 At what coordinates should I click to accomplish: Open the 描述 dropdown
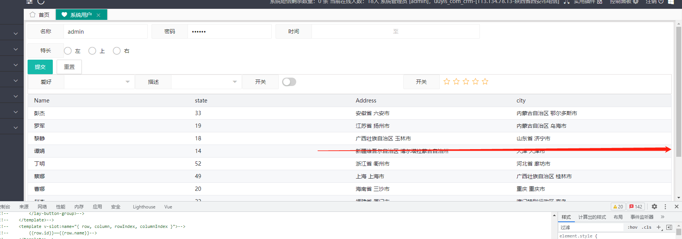click(x=206, y=82)
